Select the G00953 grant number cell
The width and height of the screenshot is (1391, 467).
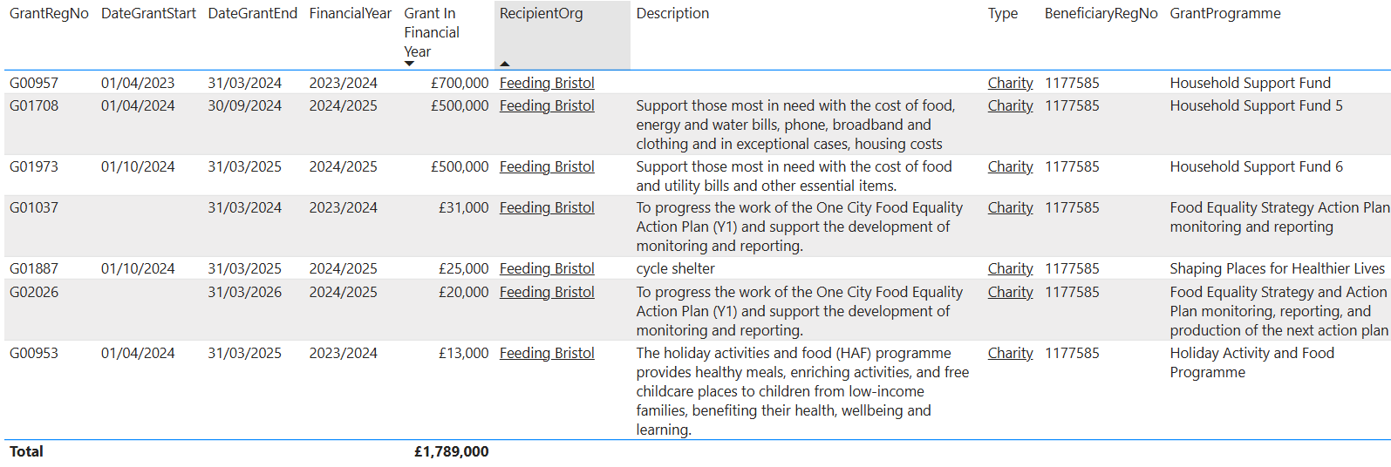pos(34,354)
